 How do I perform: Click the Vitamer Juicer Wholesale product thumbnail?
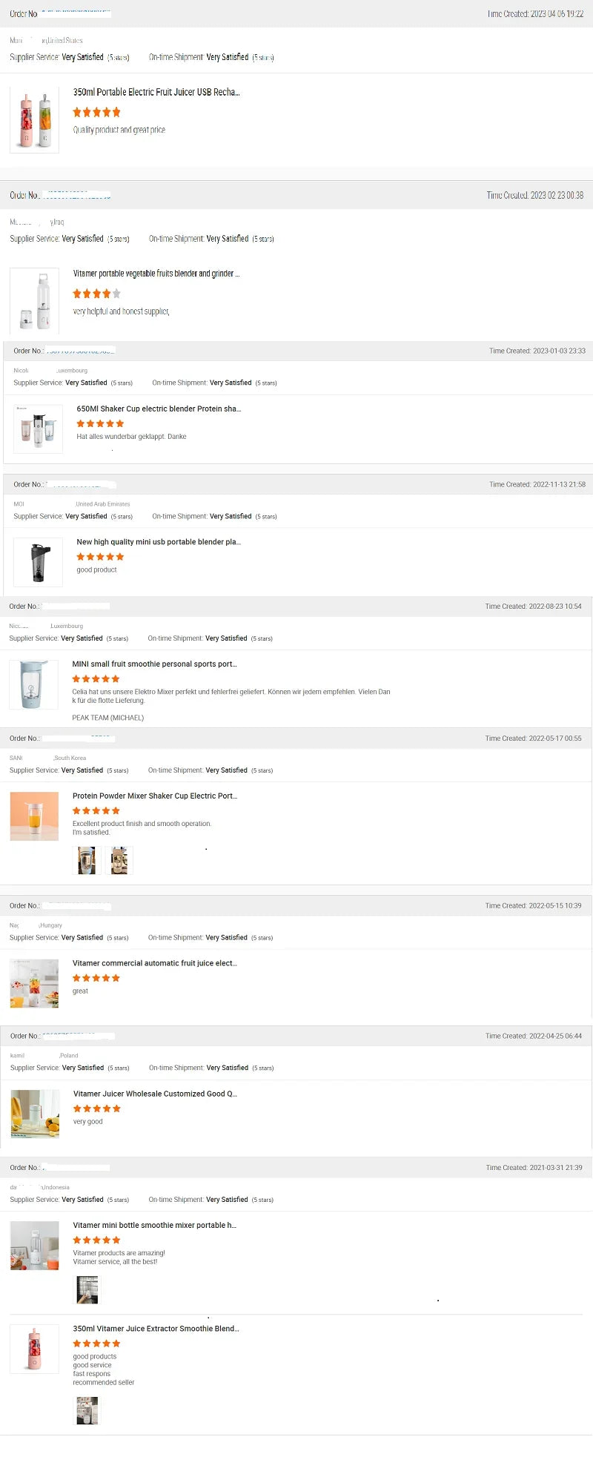(35, 1114)
